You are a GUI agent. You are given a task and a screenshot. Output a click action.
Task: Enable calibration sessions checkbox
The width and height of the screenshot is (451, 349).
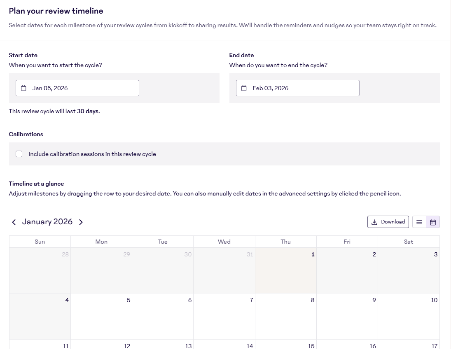tap(19, 154)
